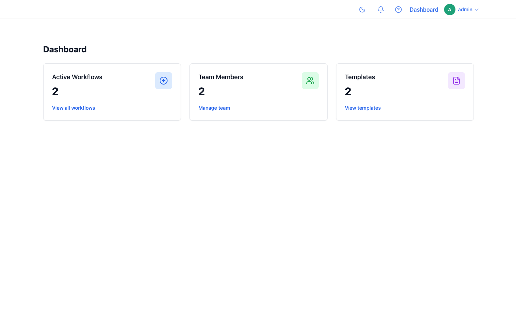Expand the chevron next to admin
Screen dimensions: 516x330
click(x=477, y=10)
